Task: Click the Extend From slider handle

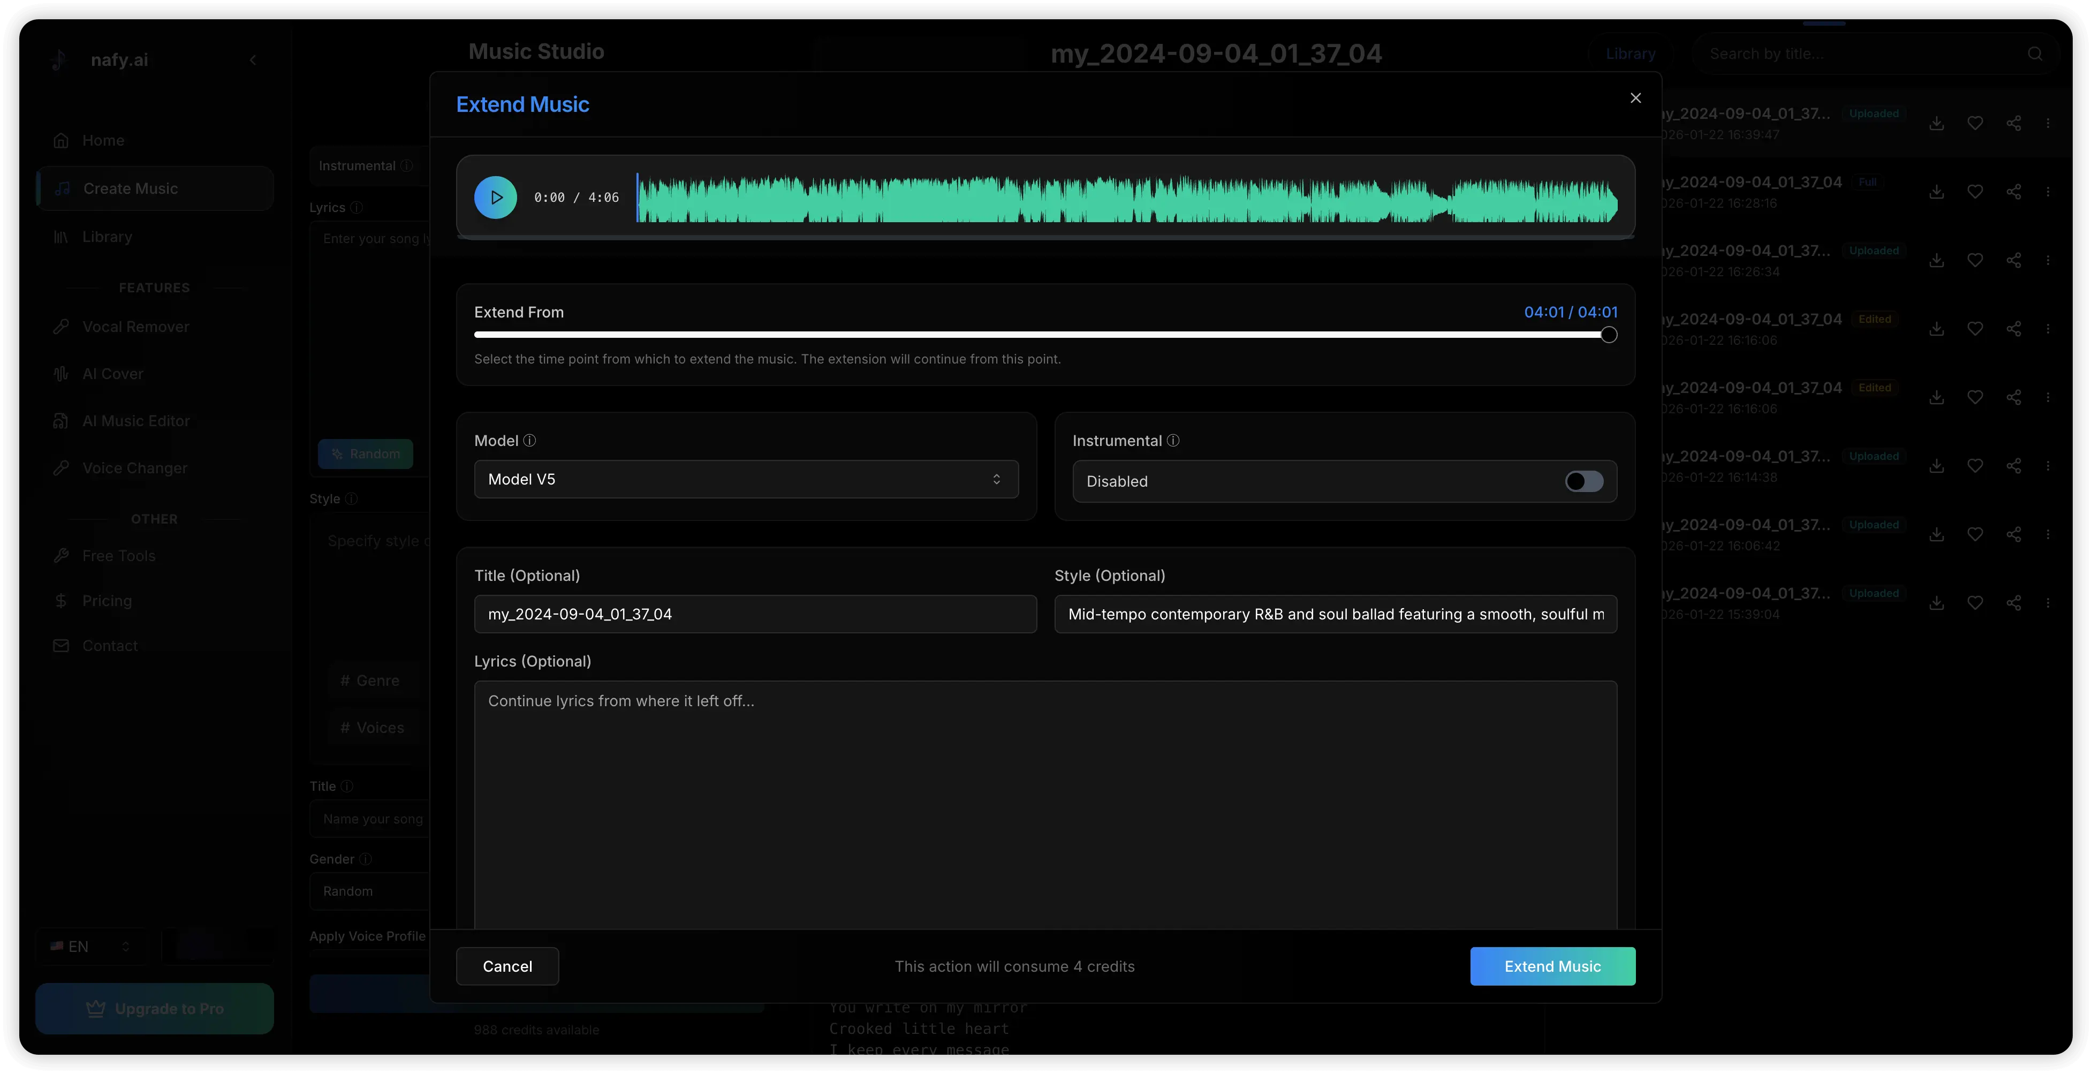Action: click(1609, 335)
